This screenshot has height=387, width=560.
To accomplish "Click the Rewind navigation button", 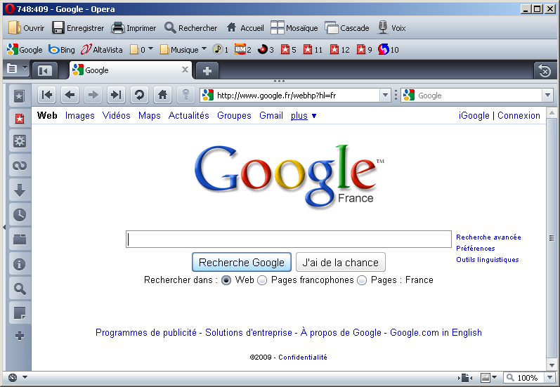I will tap(47, 95).
